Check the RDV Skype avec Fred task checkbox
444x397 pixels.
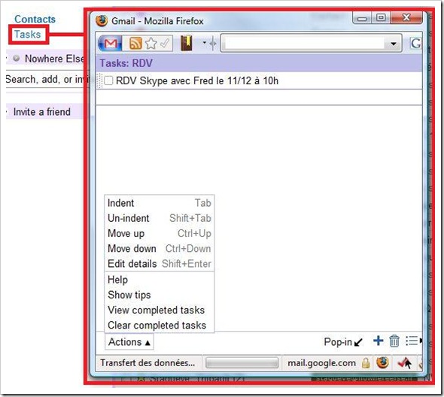[108, 80]
